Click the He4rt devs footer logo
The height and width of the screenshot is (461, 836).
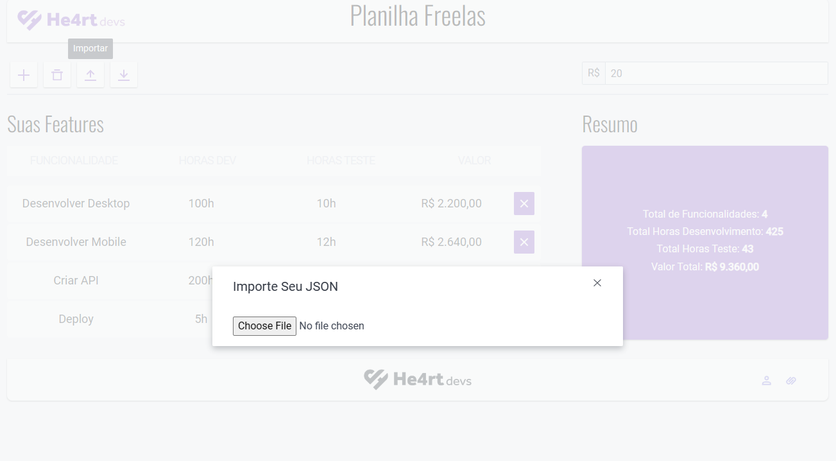(417, 379)
